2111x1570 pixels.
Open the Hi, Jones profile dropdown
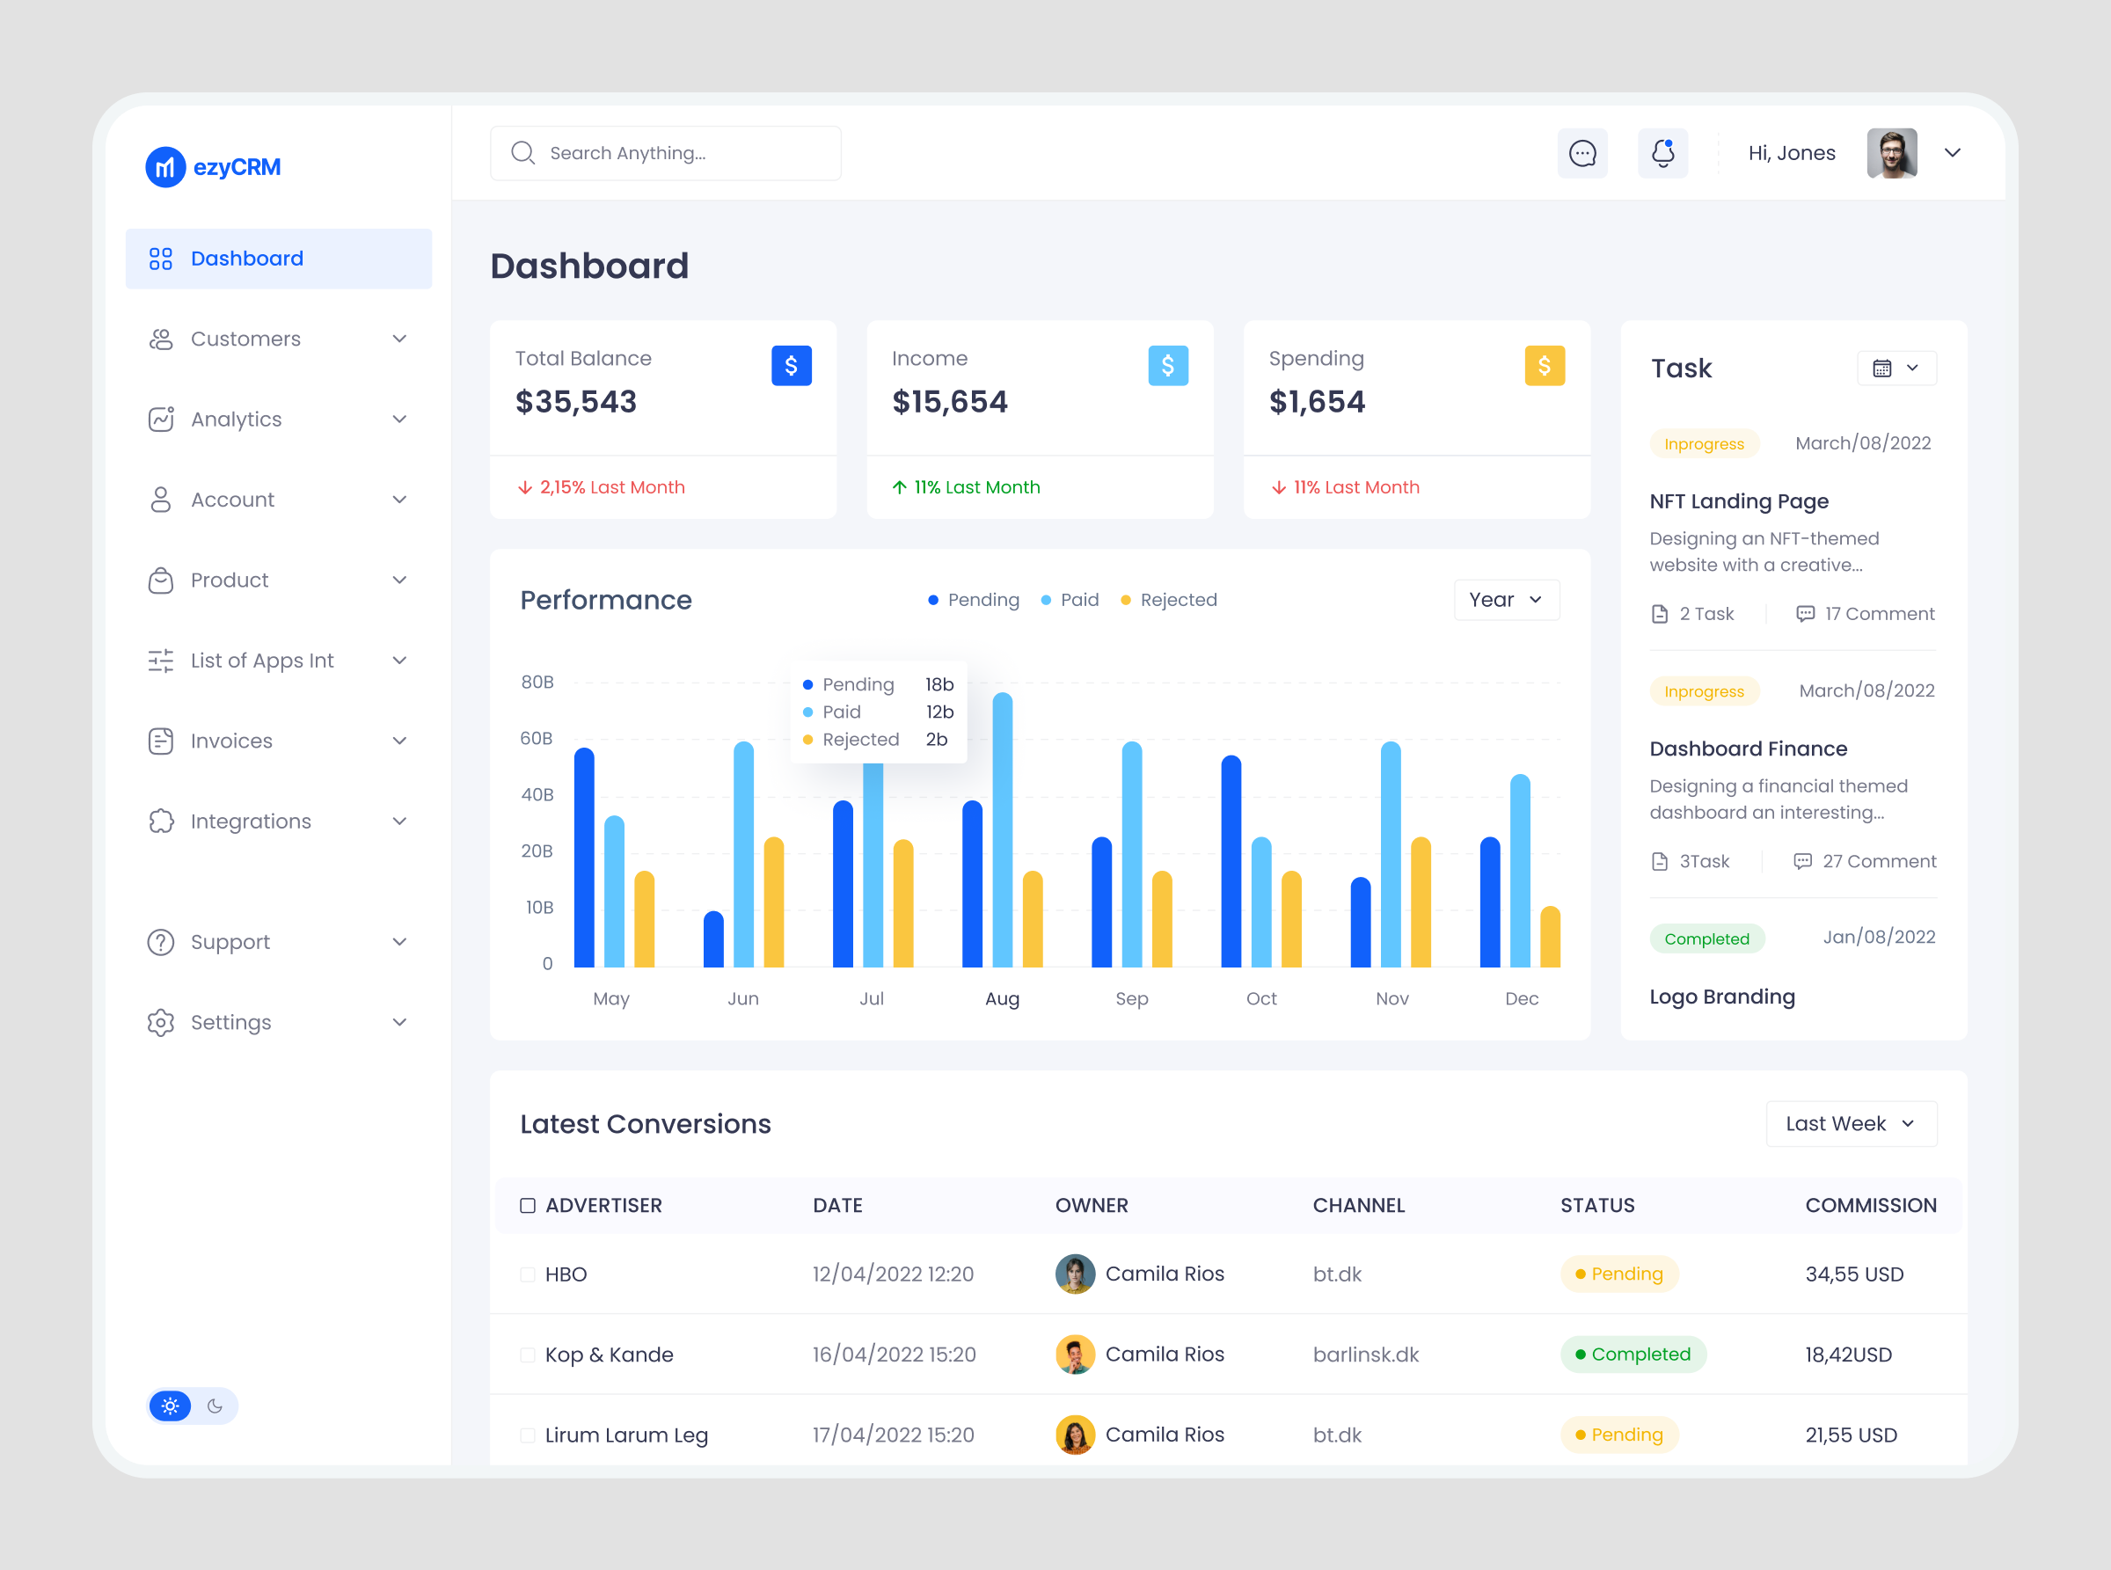pyautogui.click(x=1953, y=153)
